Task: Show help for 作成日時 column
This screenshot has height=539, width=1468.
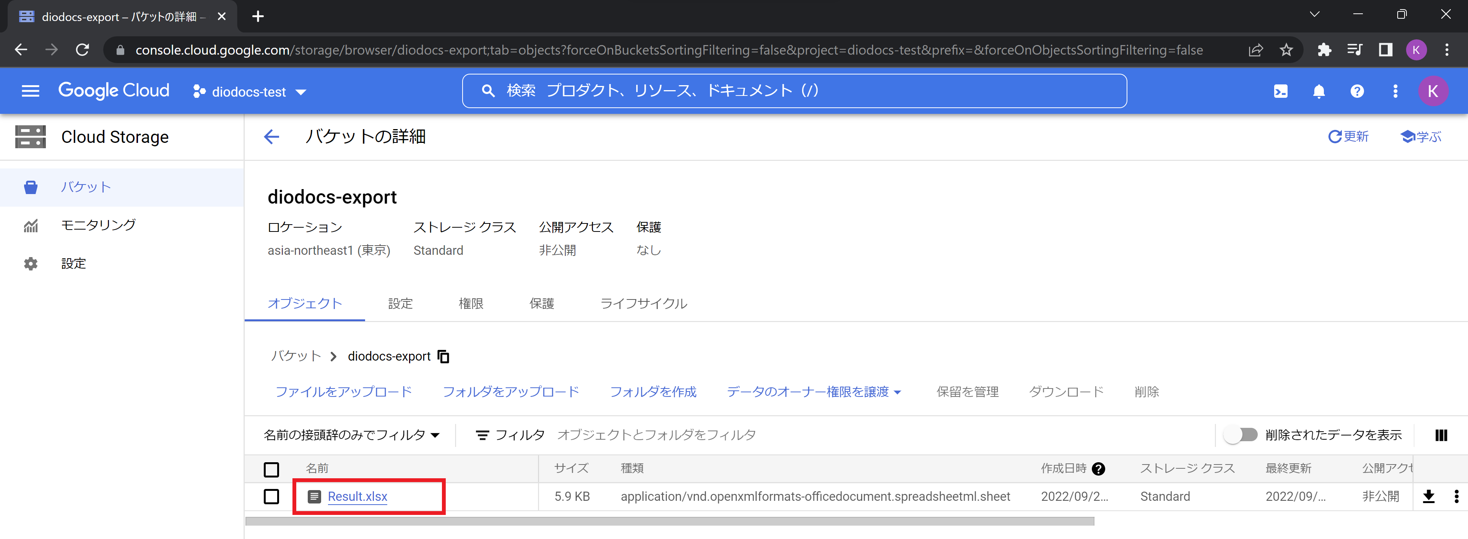Action: click(x=1098, y=468)
